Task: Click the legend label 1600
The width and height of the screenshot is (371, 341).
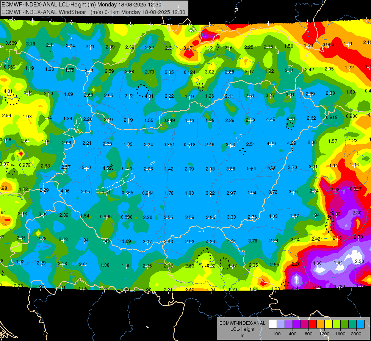Action: pyautogui.click(x=340, y=334)
